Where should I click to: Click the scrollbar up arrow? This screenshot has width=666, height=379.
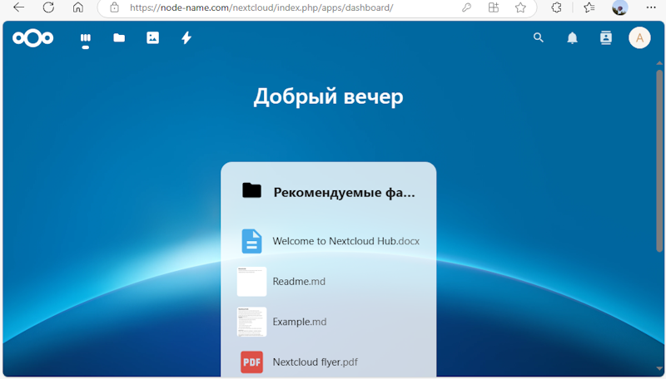[659, 63]
